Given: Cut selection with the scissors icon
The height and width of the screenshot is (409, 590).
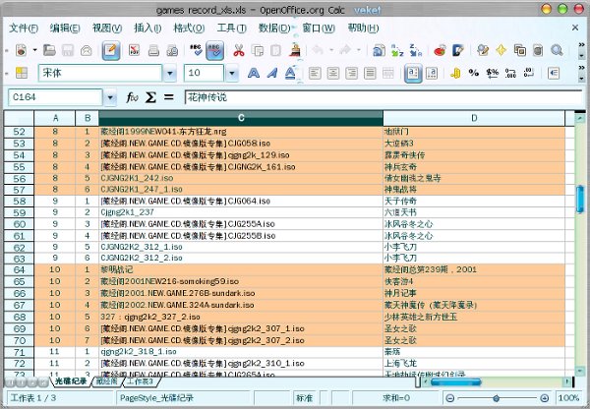Looking at the screenshot, I should [239, 50].
